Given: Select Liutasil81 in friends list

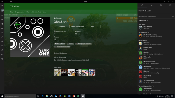Looking at the screenshot, I should pos(156,53).
